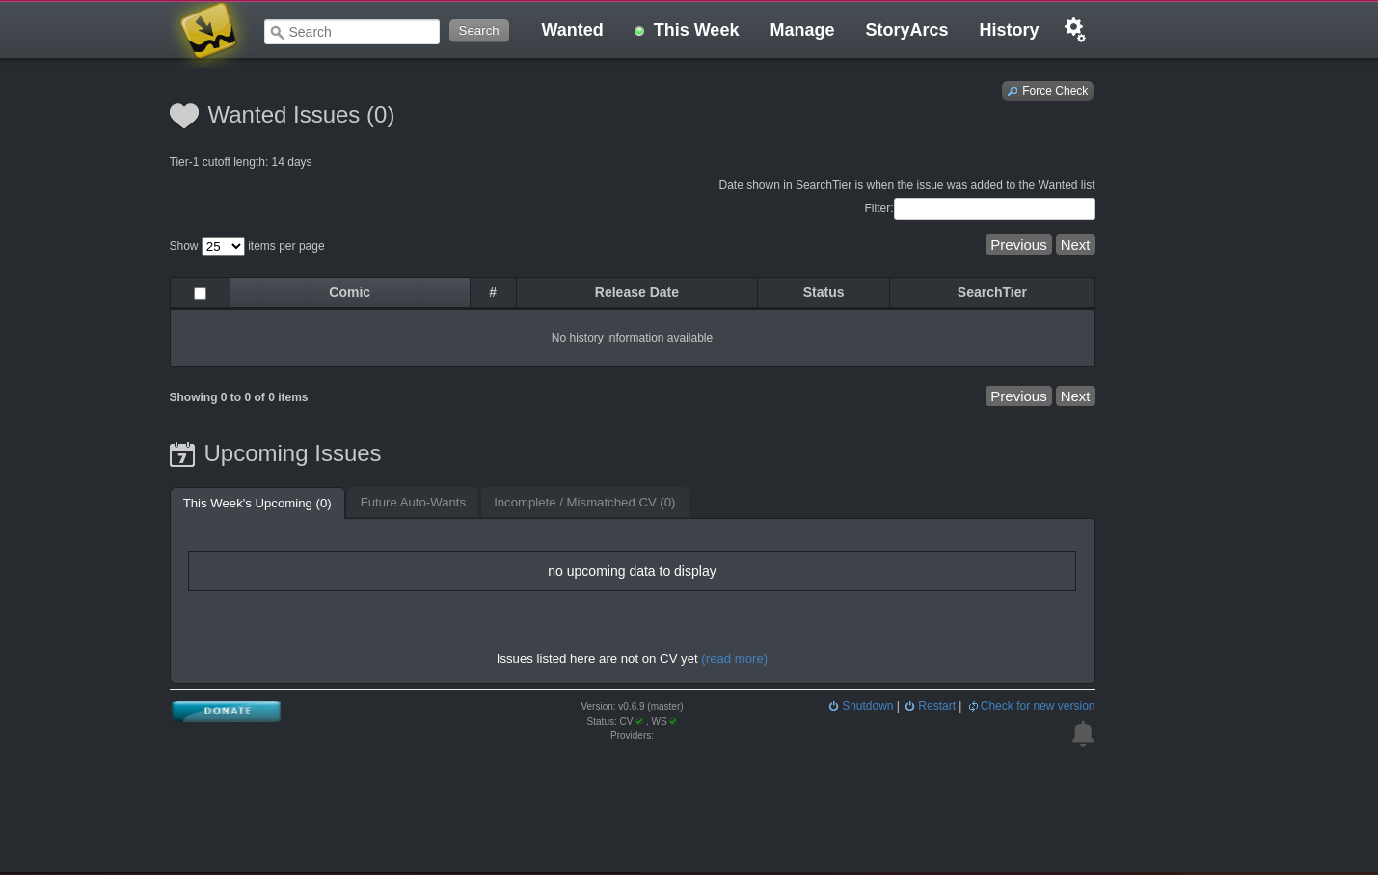Toggle the select-all checkbox in the table header
1378x875 pixels.
[x=200, y=293]
